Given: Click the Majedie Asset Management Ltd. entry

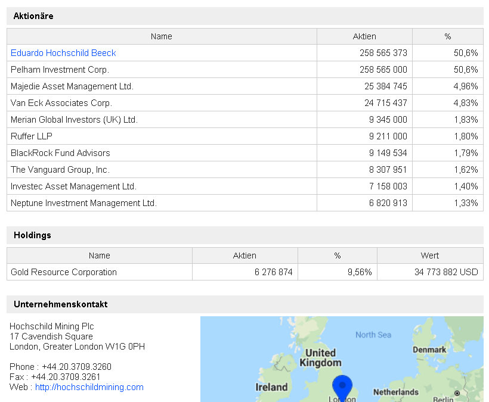Looking at the screenshot, I should coord(72,86).
